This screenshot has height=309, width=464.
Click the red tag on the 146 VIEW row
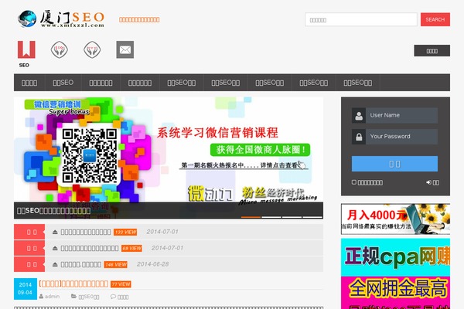coord(29,264)
